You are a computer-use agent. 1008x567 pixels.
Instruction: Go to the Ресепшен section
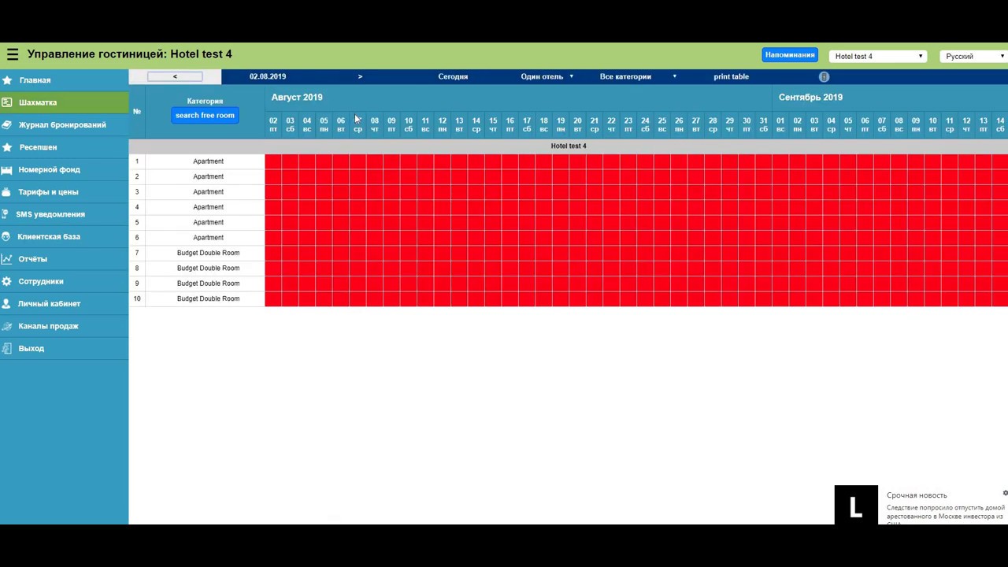(64, 147)
